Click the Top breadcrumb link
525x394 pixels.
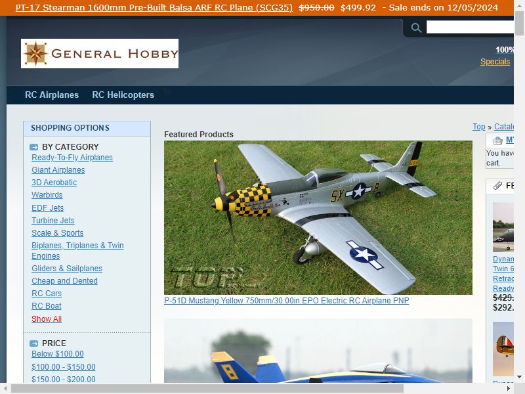click(479, 127)
